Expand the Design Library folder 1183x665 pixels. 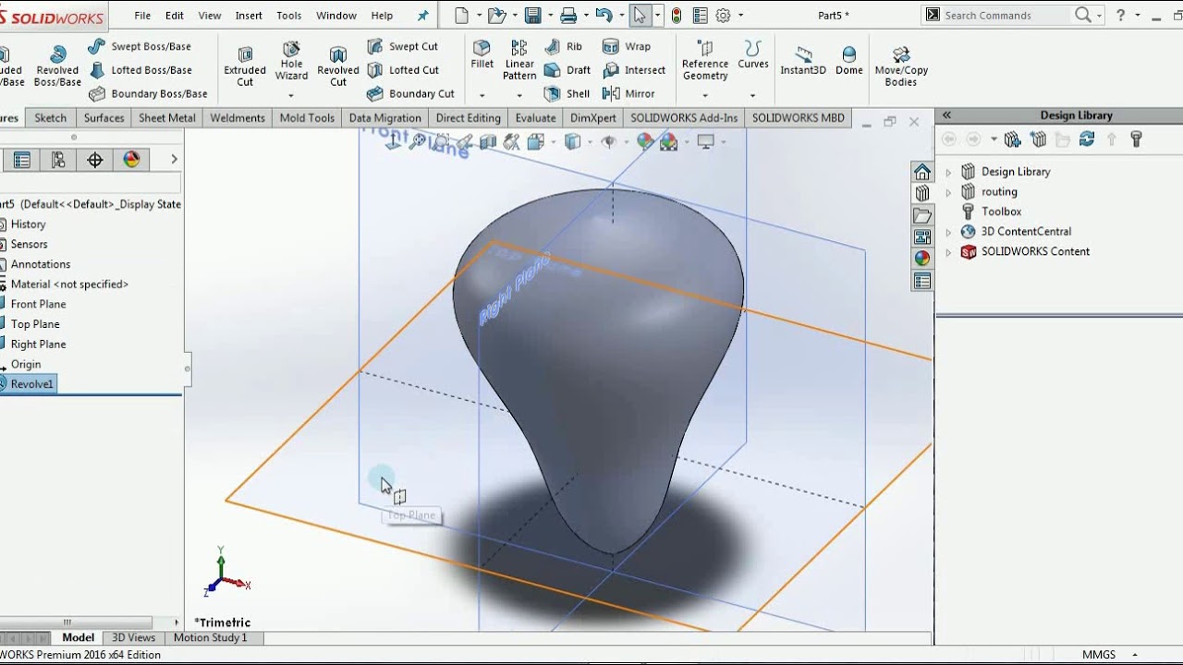pyautogui.click(x=948, y=172)
